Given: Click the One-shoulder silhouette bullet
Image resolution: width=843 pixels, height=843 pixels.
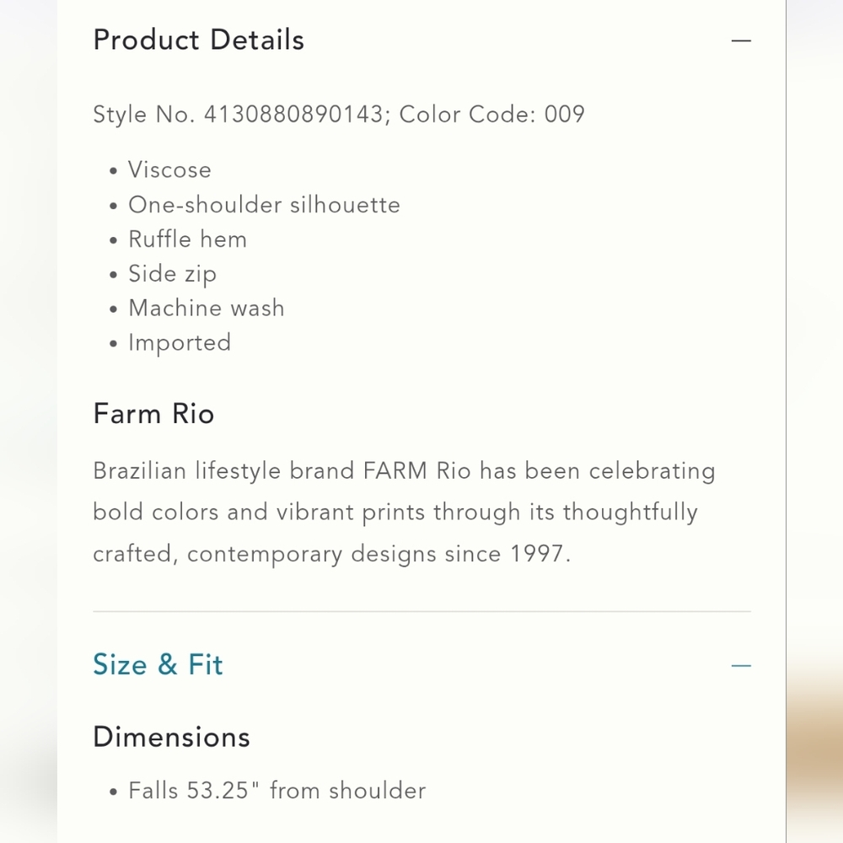Looking at the screenshot, I should click(265, 205).
